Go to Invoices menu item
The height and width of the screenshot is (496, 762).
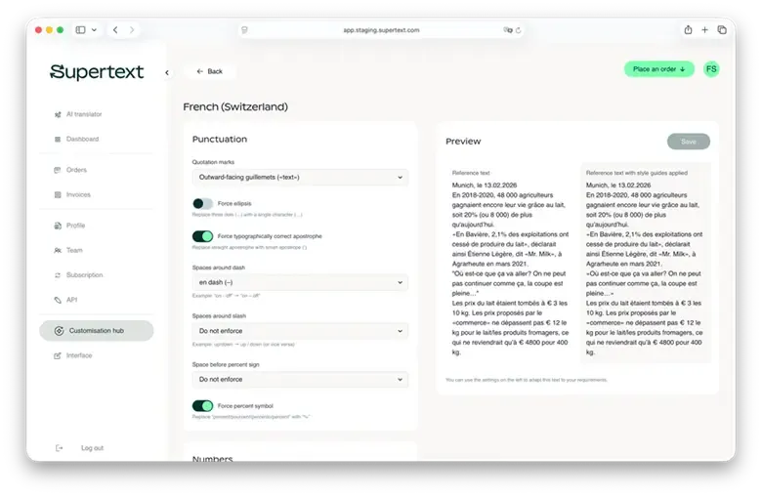79,195
